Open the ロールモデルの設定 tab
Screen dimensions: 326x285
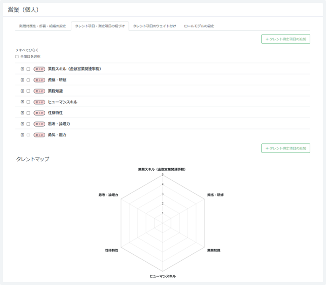(x=199, y=26)
